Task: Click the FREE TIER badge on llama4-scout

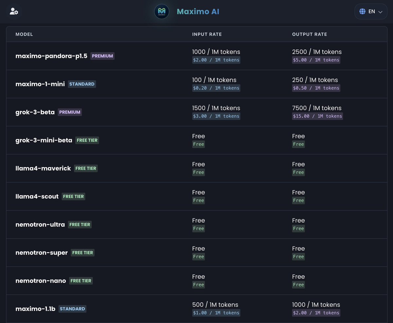Action: (x=73, y=197)
